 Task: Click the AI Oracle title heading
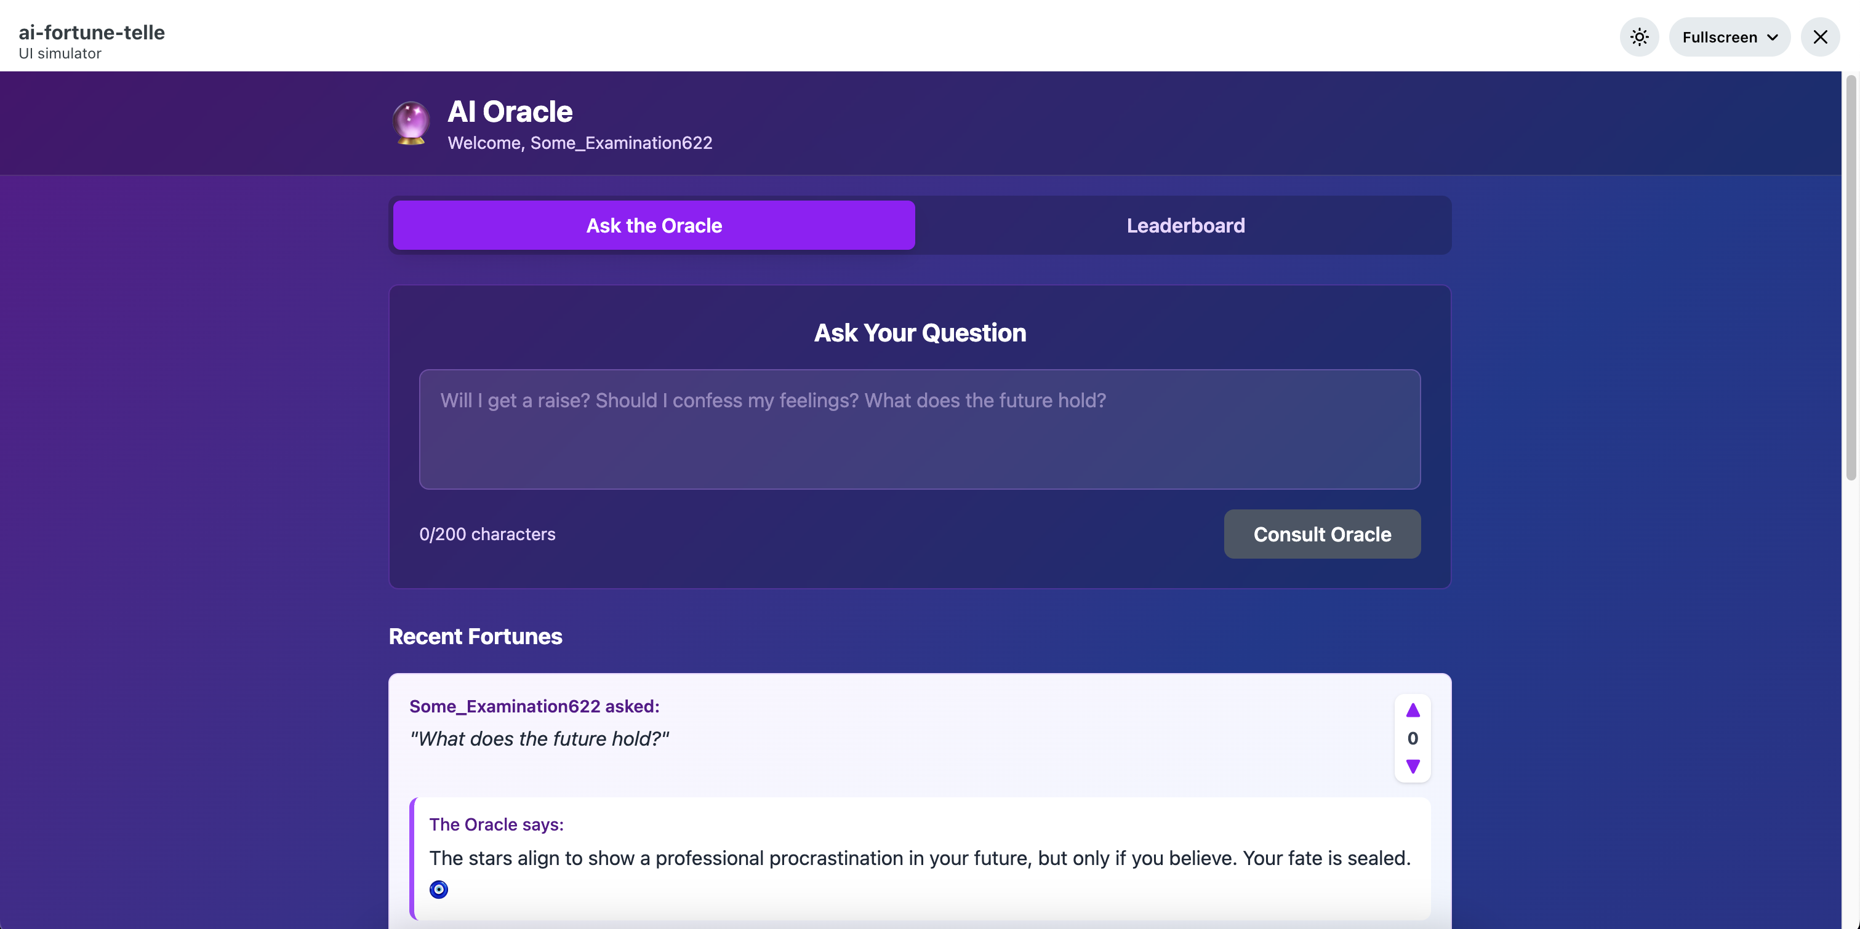coord(510,112)
